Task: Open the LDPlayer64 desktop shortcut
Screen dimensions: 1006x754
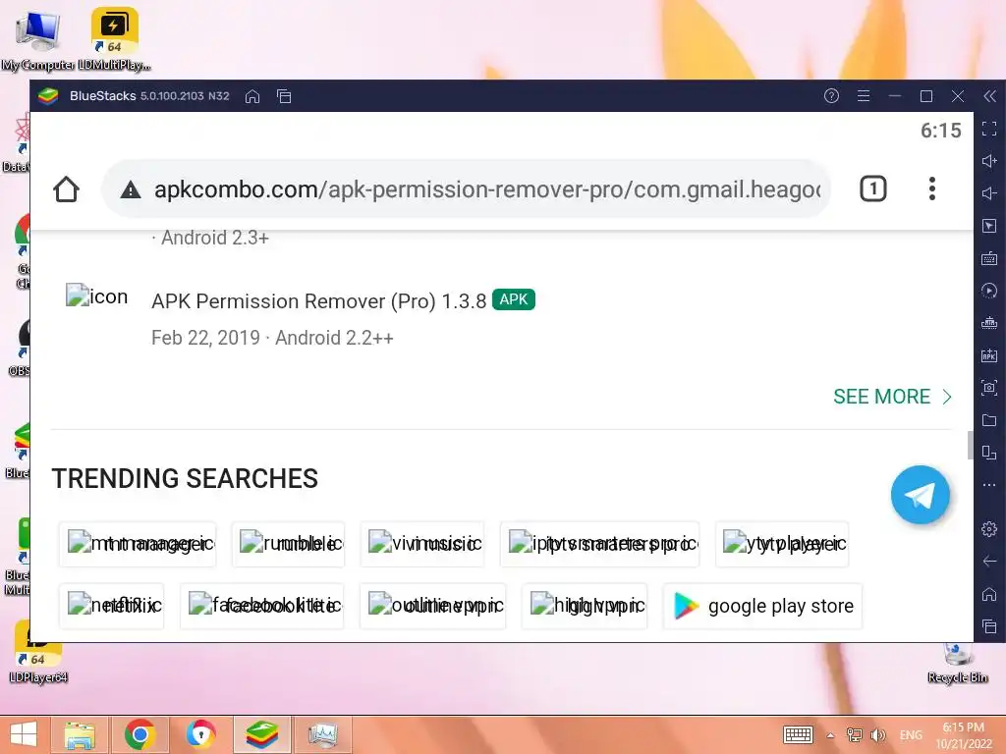Action: (38, 653)
